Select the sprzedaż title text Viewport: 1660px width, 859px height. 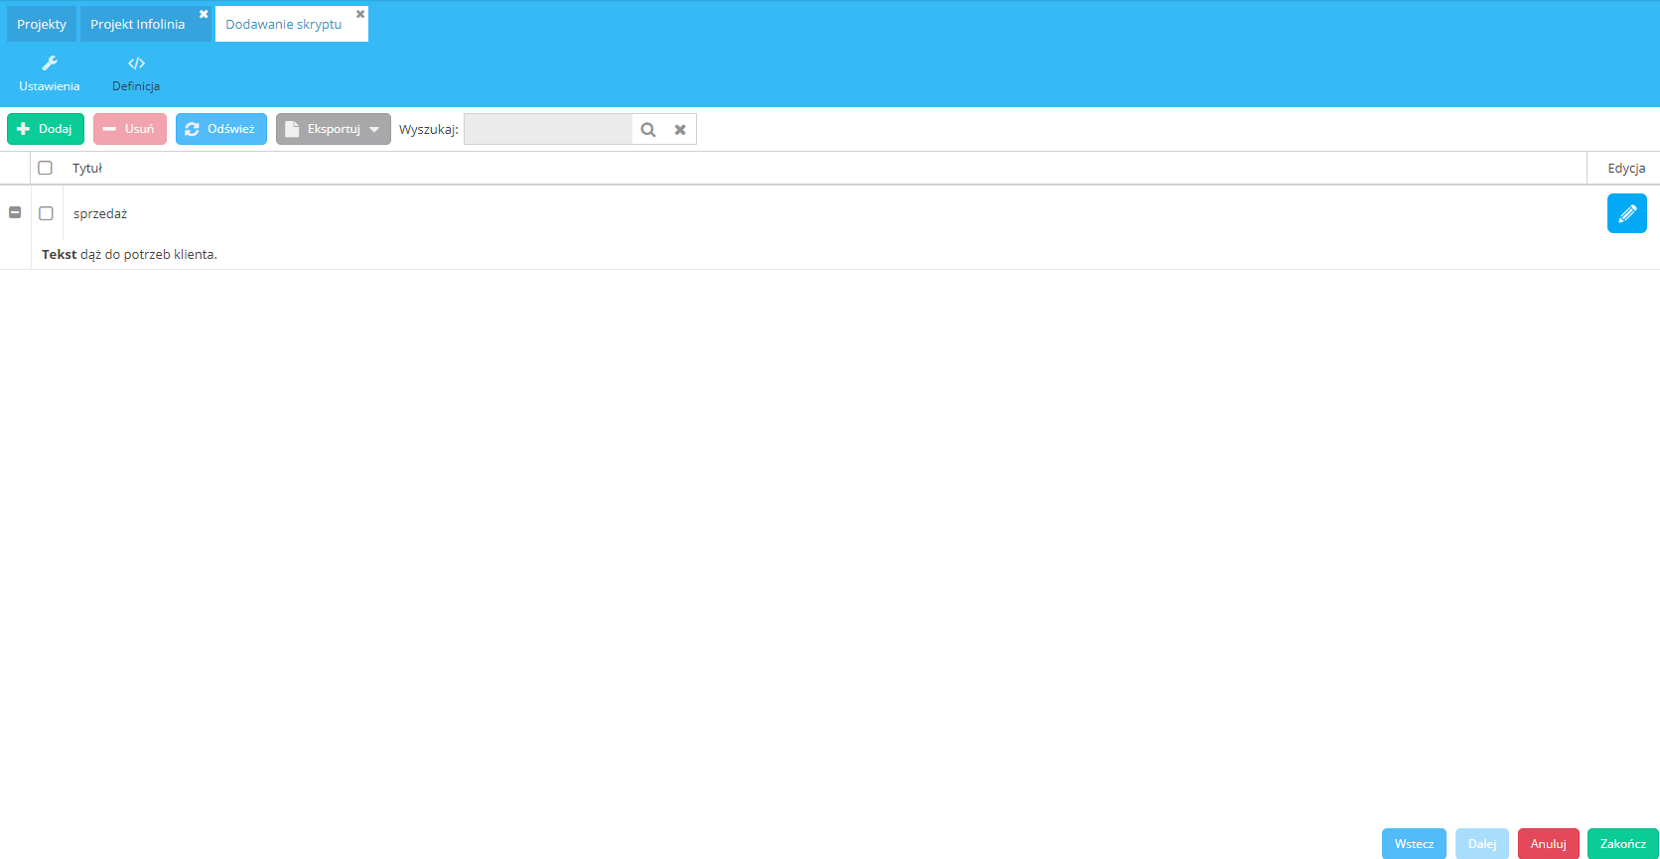tap(100, 213)
